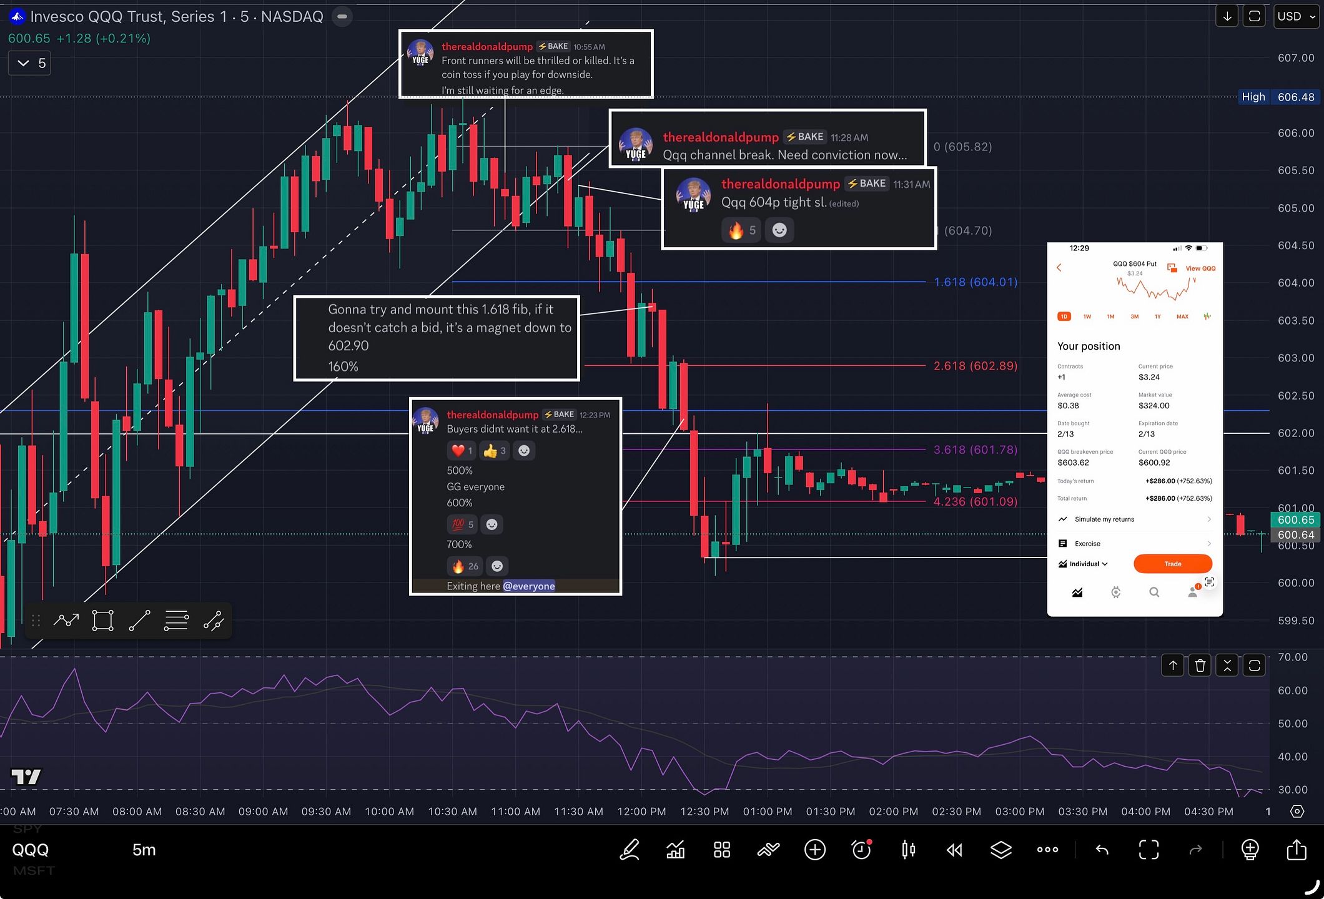Click the 2.618 (602.89) fib level label
1324x899 pixels.
tap(976, 366)
